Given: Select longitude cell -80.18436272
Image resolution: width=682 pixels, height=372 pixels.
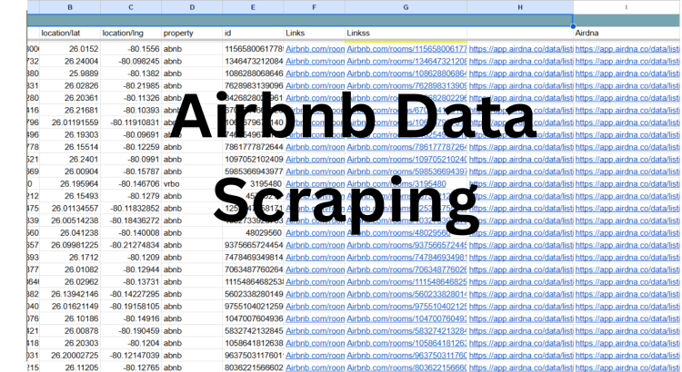Looking at the screenshot, I should pyautogui.click(x=131, y=220).
